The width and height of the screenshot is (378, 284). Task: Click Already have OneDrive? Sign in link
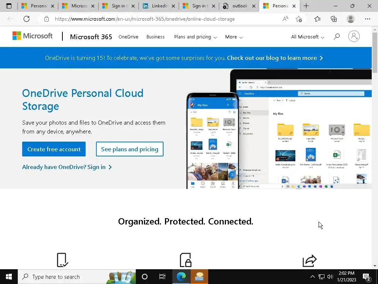pyautogui.click(x=67, y=167)
